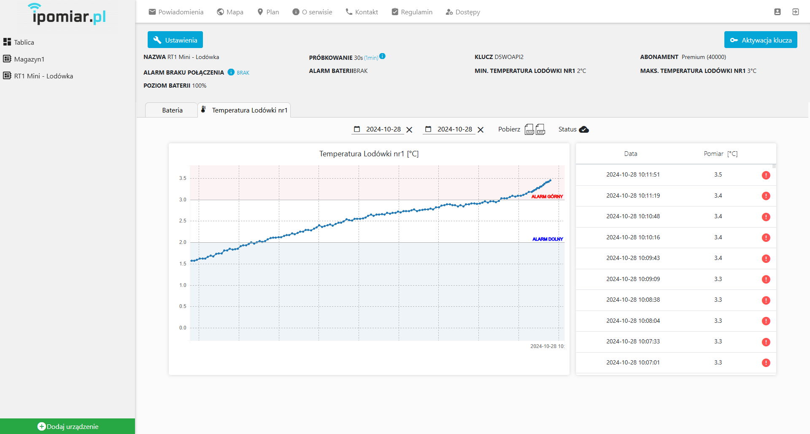The width and height of the screenshot is (810, 434).
Task: Click the logout icon in header
Action: coord(795,12)
